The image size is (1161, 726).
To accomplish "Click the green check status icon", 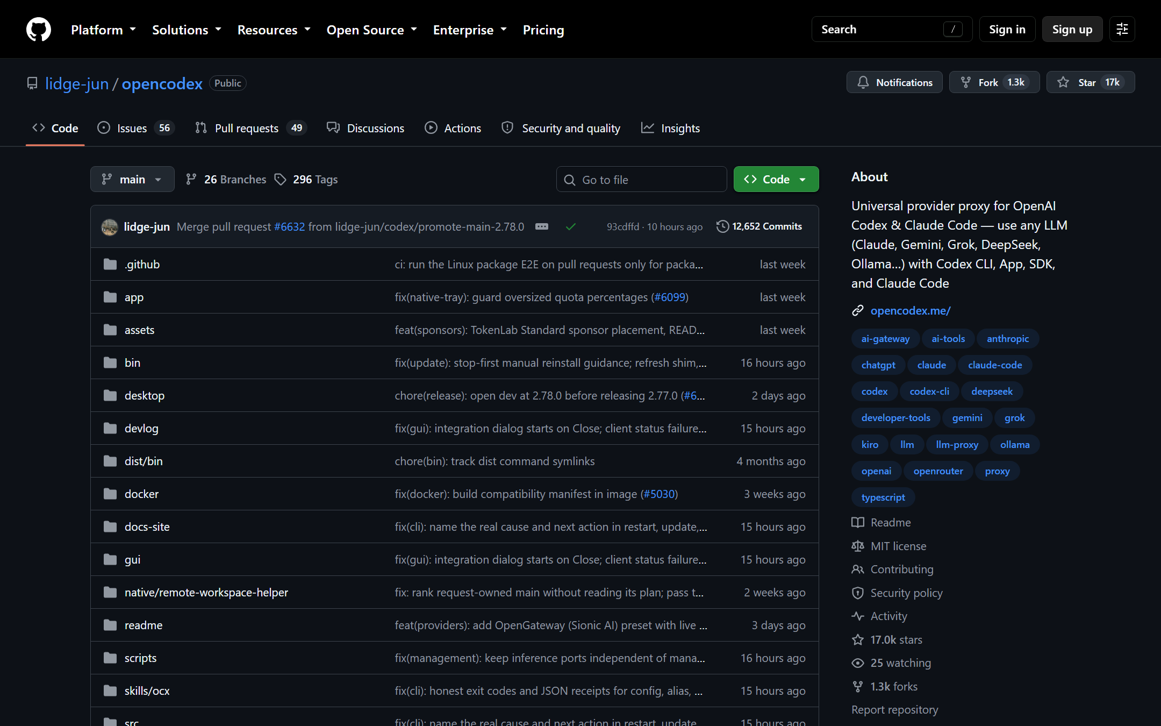I will 571,226.
